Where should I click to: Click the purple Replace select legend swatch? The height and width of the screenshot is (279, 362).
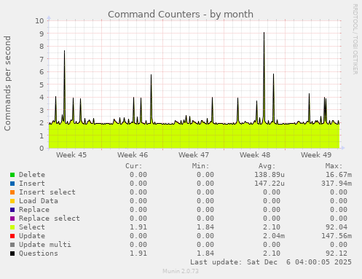click(12, 219)
